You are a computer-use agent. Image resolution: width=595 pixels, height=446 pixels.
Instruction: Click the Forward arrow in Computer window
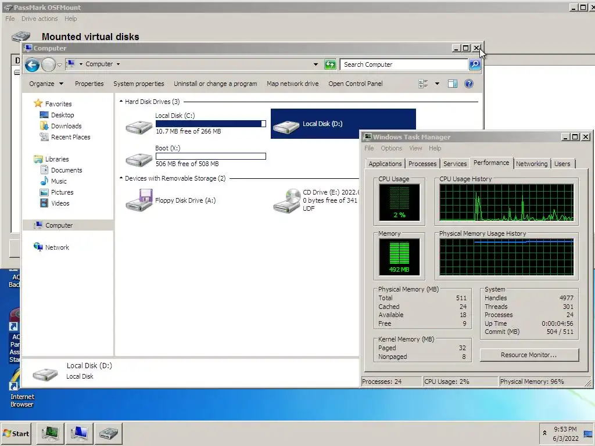(x=48, y=65)
